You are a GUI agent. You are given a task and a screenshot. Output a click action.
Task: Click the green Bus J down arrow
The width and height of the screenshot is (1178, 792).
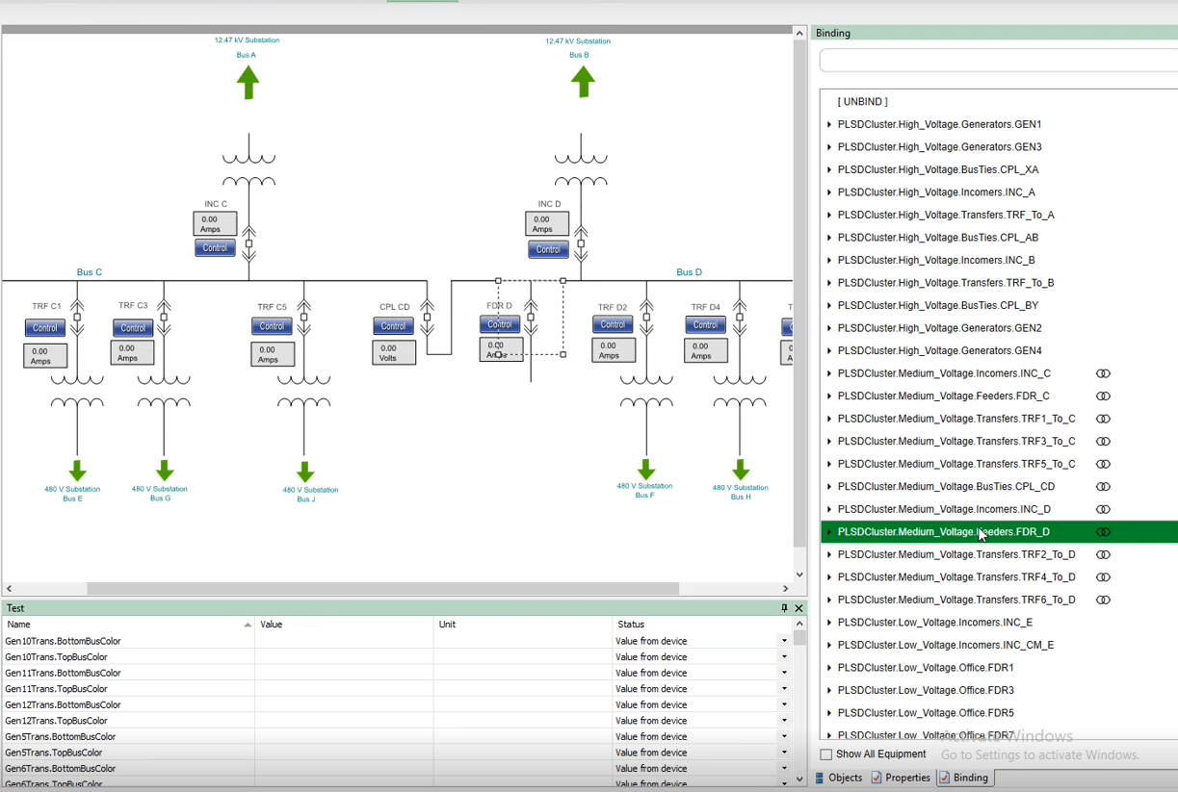[x=305, y=472]
